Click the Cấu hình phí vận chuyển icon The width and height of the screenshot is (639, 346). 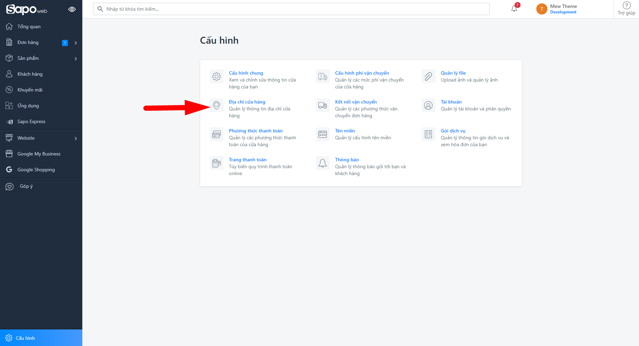click(x=323, y=76)
